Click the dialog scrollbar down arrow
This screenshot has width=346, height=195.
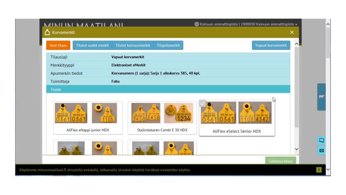297,149
